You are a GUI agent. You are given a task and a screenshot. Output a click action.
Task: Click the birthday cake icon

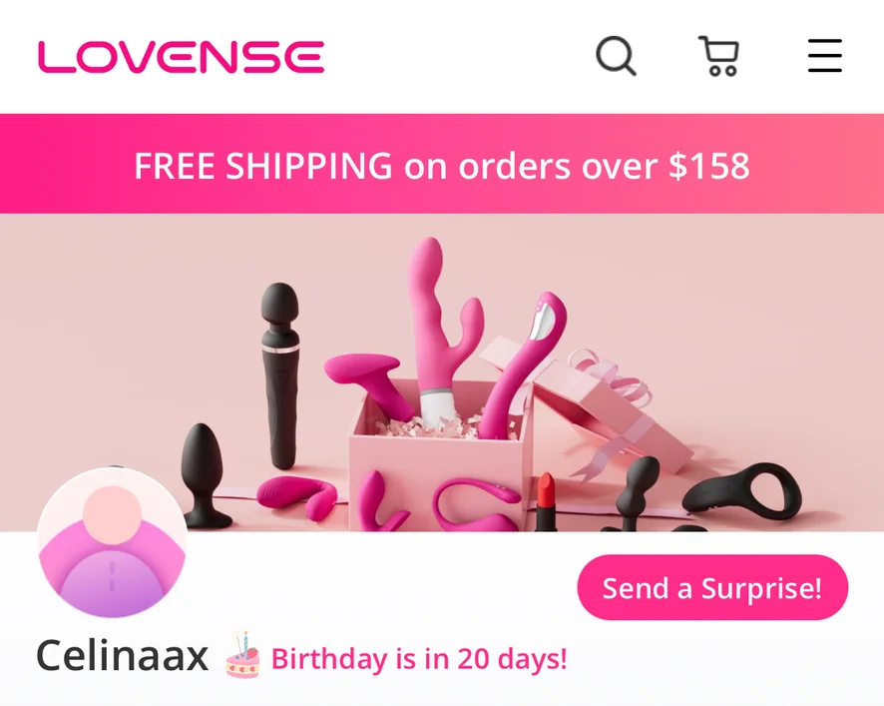[x=243, y=656]
